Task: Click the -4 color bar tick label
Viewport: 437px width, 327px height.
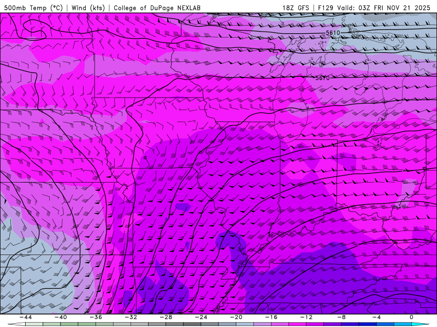Action: (x=376, y=317)
